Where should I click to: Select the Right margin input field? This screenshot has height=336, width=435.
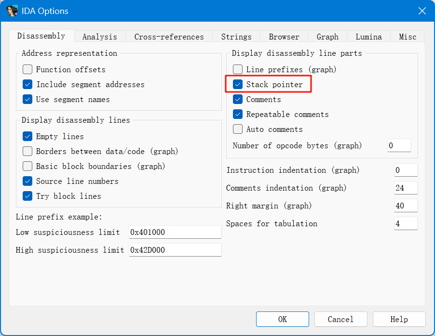[x=406, y=206]
